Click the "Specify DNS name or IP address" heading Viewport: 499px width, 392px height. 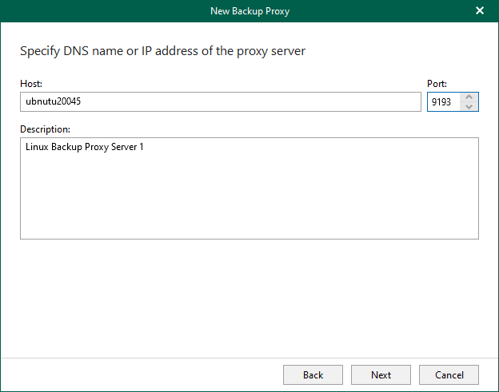(162, 51)
